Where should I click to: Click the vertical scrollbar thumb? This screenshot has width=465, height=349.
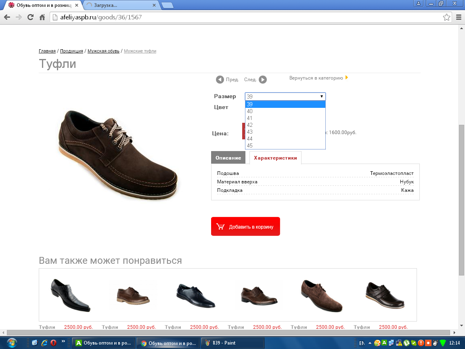461,200
